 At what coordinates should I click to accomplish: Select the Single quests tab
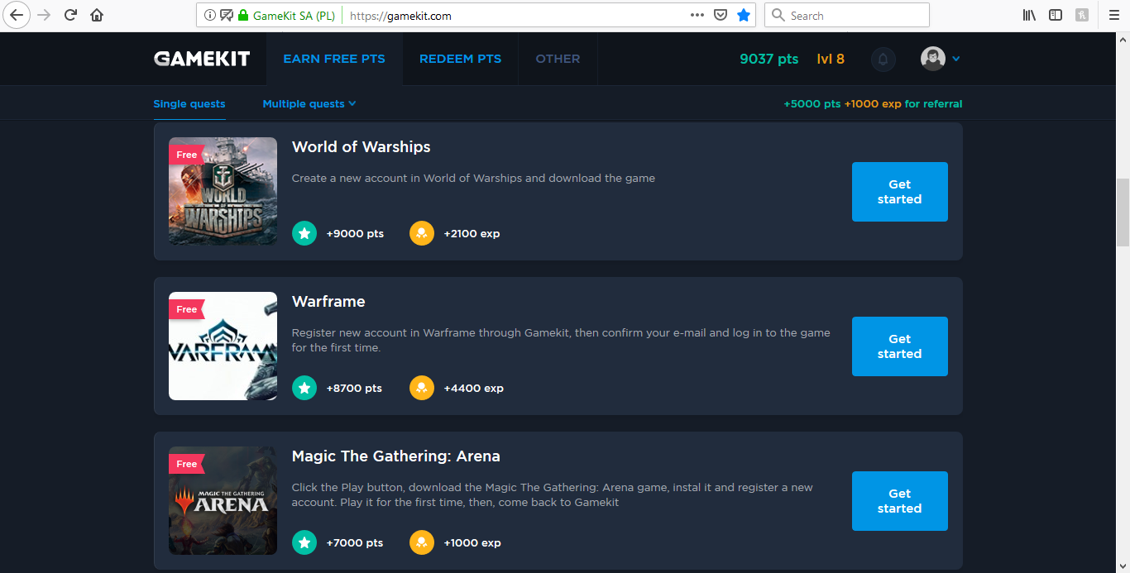(x=189, y=104)
